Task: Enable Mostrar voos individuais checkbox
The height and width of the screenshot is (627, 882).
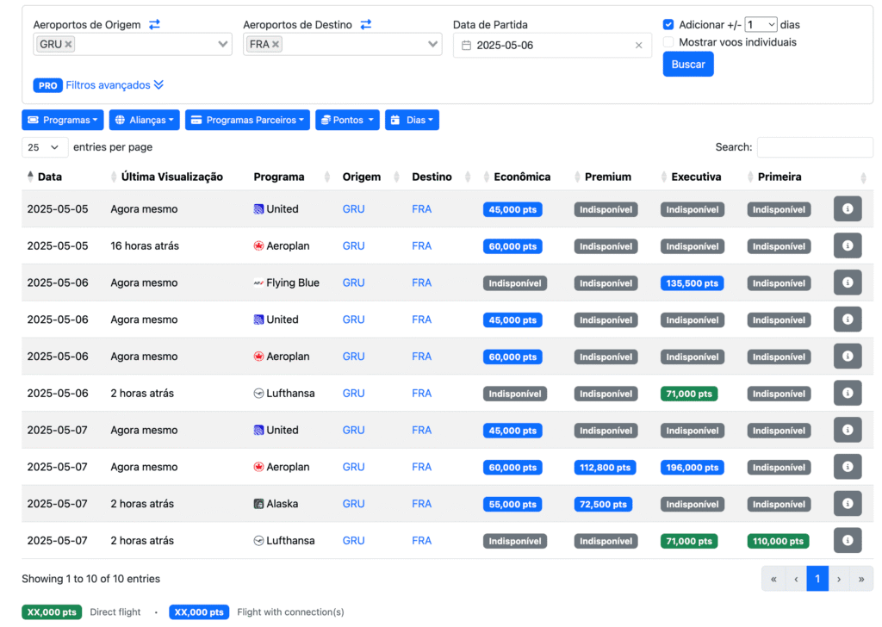Action: [x=668, y=42]
